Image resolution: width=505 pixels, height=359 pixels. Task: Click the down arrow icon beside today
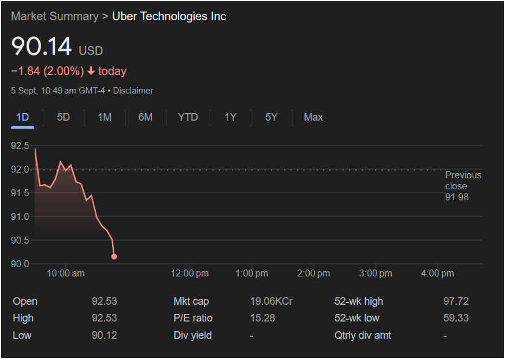[x=91, y=71]
